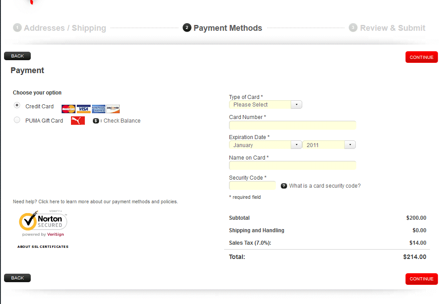Image resolution: width=442 pixels, height=304 pixels.
Task: Click the MasterCard logo icon
Action: [x=68, y=109]
